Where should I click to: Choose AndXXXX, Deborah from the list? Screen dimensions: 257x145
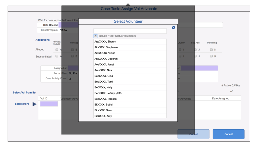point(128,59)
